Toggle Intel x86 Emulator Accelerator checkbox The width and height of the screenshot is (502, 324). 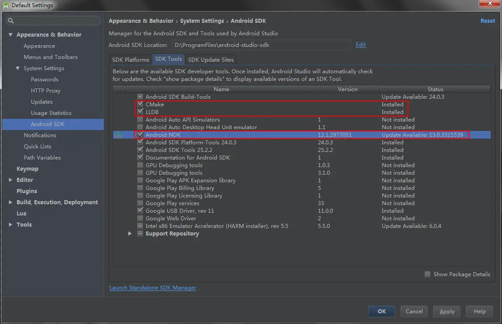140,226
